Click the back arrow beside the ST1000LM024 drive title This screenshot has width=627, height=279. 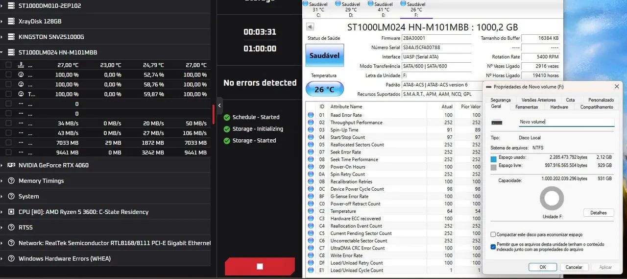coord(310,27)
